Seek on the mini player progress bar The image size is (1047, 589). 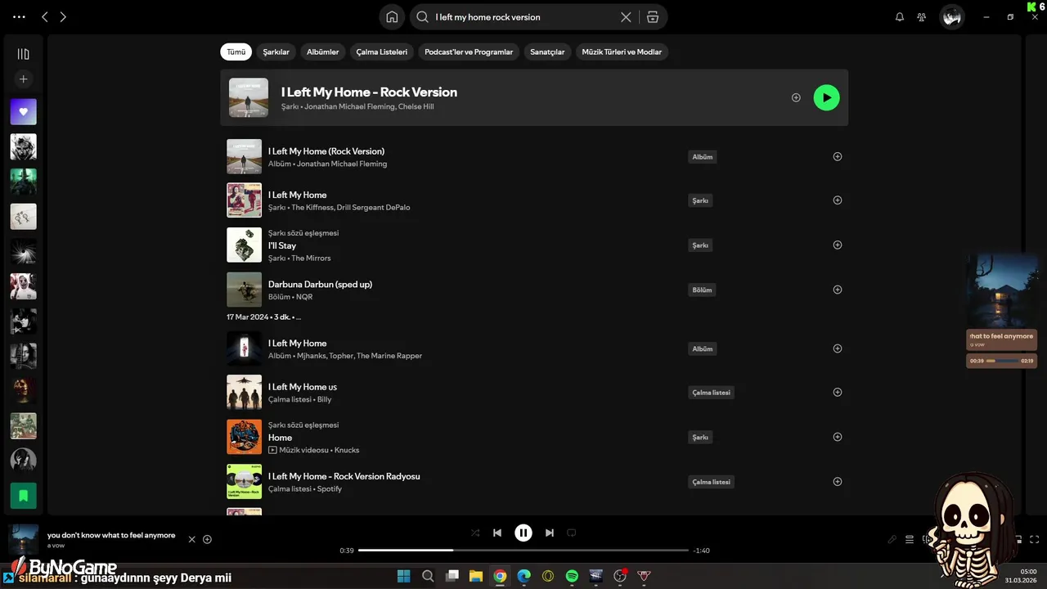point(1003,361)
